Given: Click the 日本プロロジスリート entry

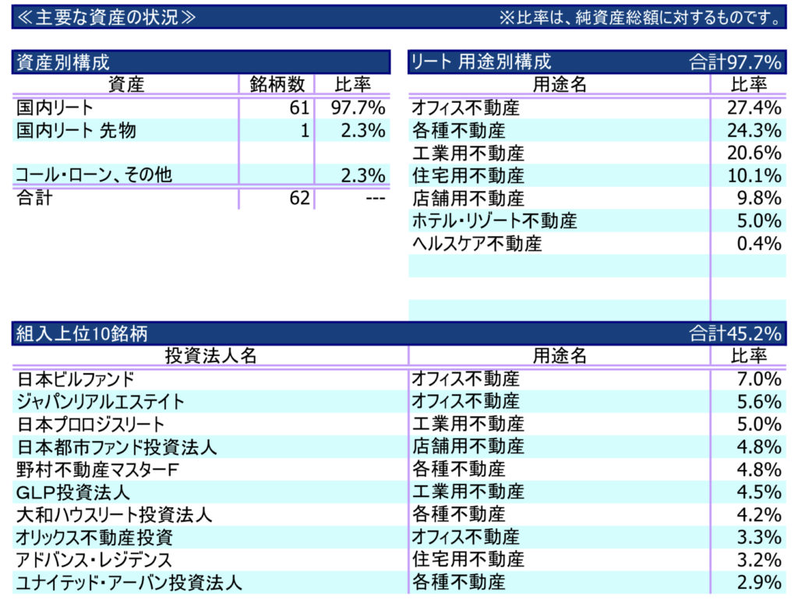Looking at the screenshot, I should tap(90, 425).
